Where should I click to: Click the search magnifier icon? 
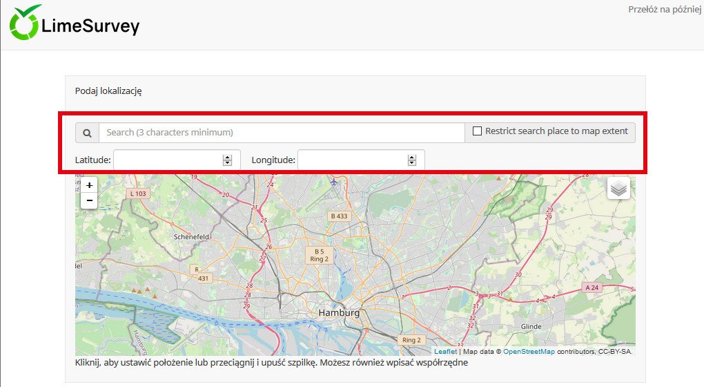87,133
